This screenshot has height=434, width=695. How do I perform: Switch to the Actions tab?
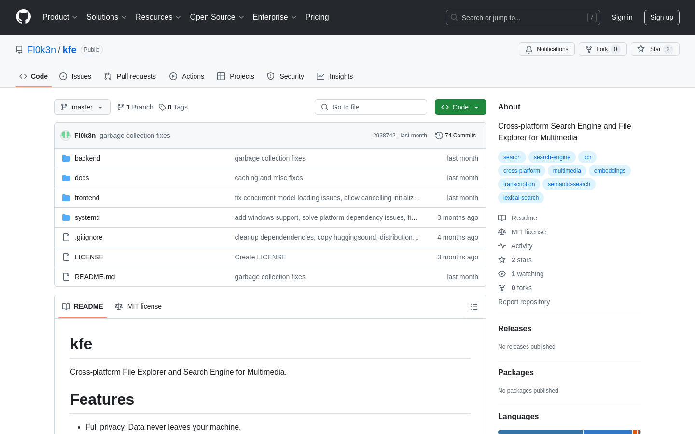[x=187, y=76]
